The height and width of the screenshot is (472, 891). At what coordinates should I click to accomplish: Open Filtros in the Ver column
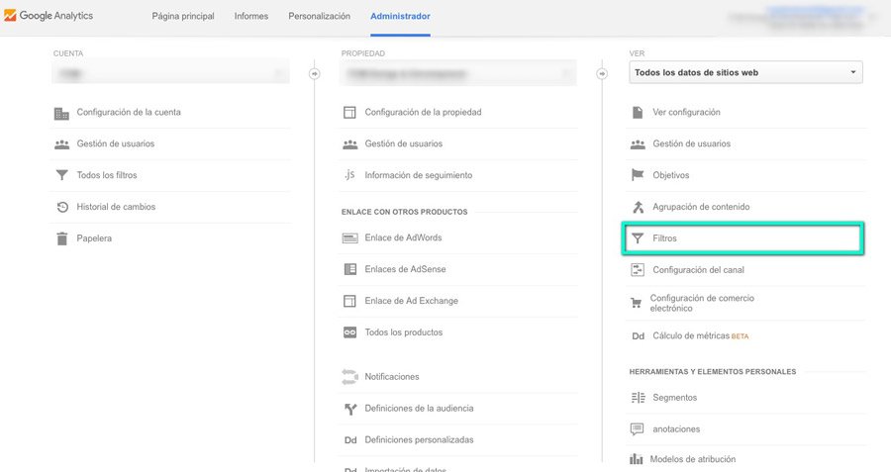[743, 238]
